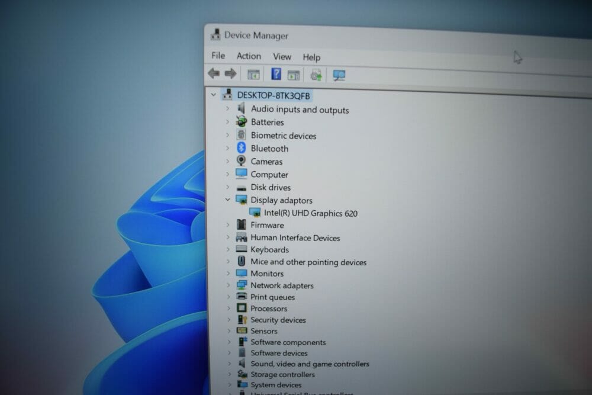Select the Network adapters row
This screenshot has height=395, width=592.
click(x=282, y=285)
